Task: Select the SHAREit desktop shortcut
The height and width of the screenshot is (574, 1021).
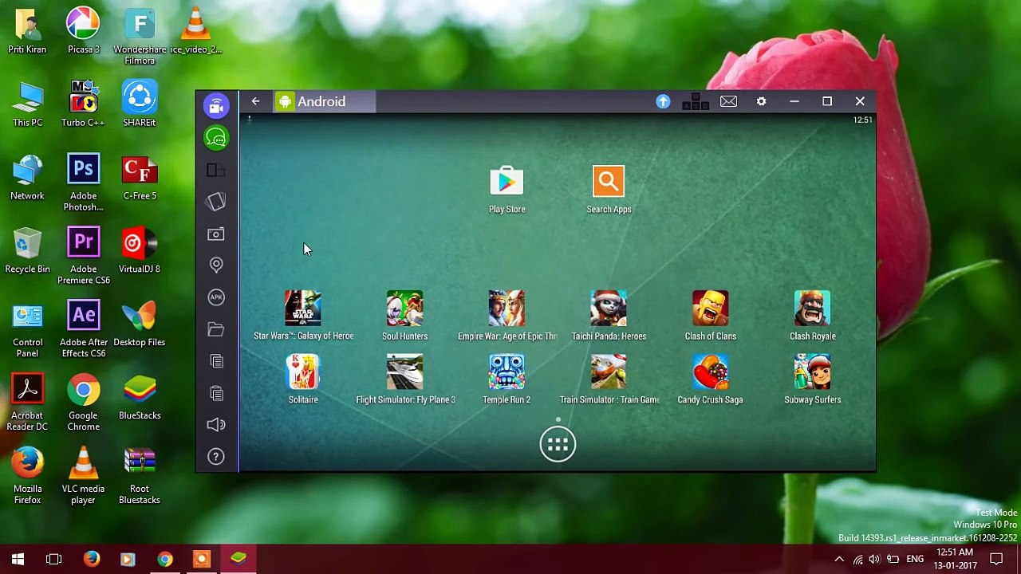Action: [x=140, y=104]
